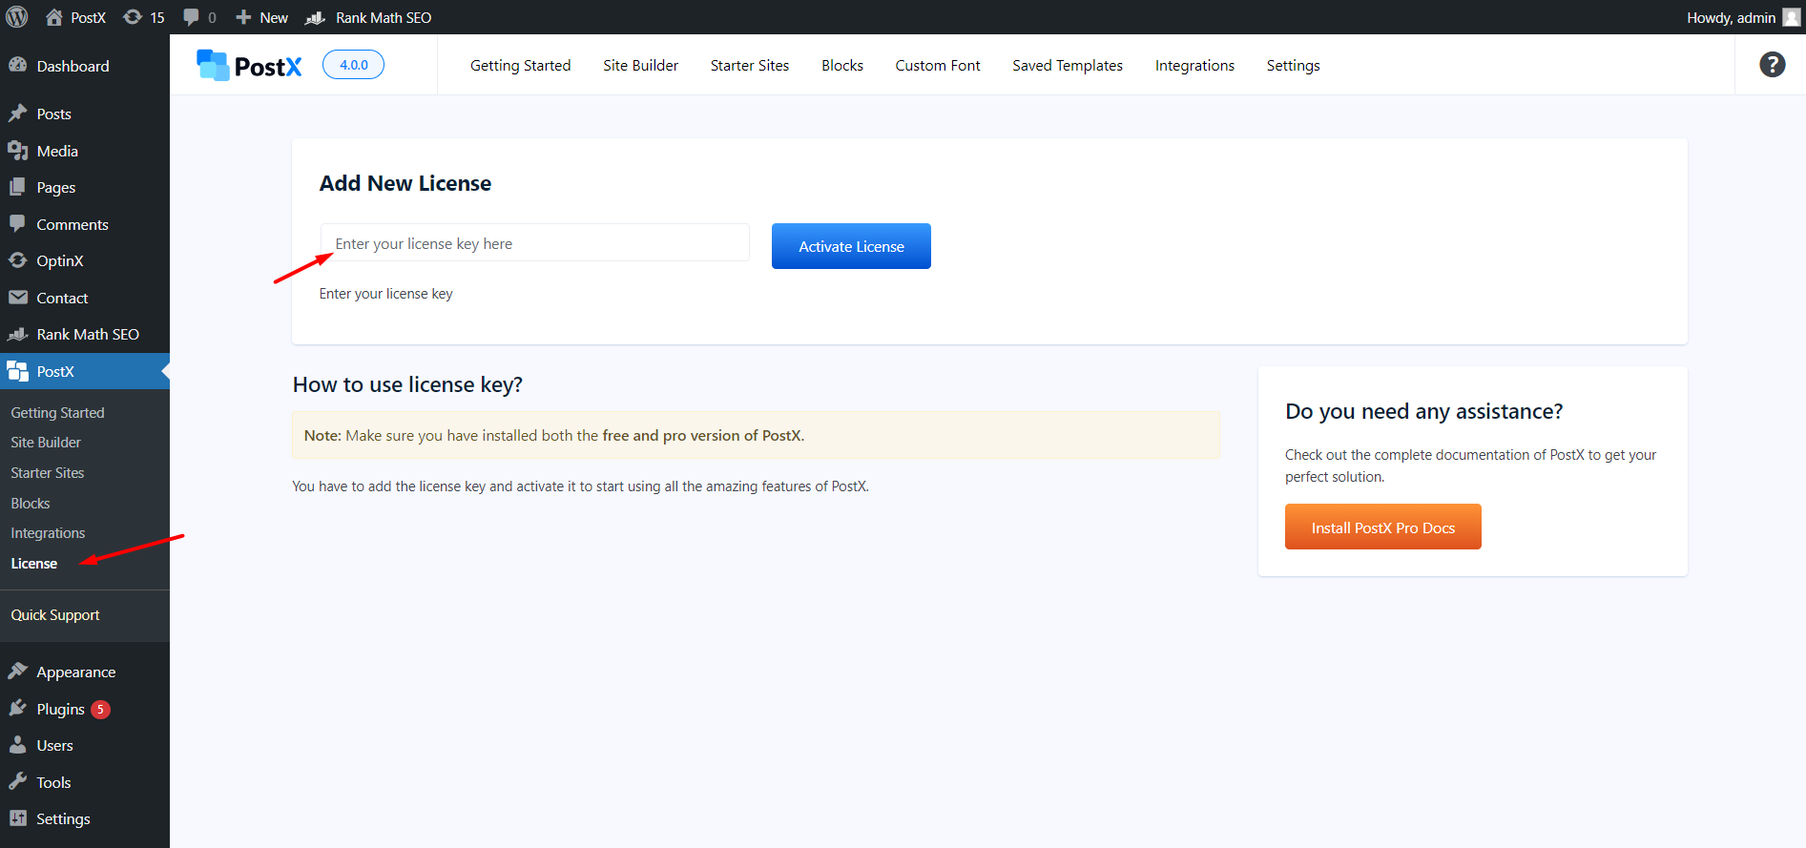1806x848 pixels.
Task: Click the plugins update badge showing 5
Action: click(x=100, y=709)
